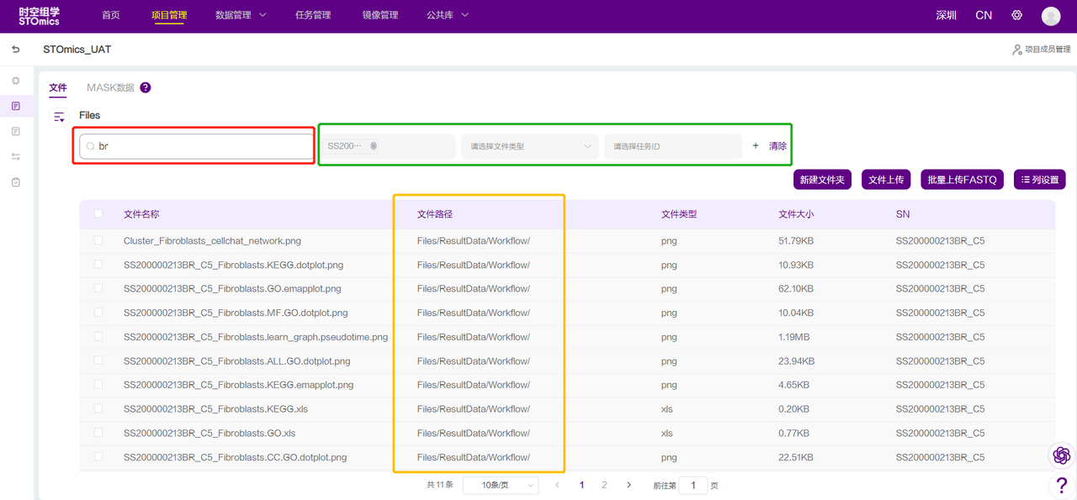Image resolution: width=1077 pixels, height=500 pixels.
Task: Check the Cluster_Fibroblasts_cellchat_network.png row checkbox
Action: click(98, 240)
